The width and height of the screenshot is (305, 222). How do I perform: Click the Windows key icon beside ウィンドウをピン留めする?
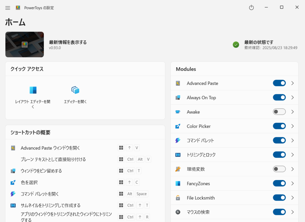click(121, 171)
